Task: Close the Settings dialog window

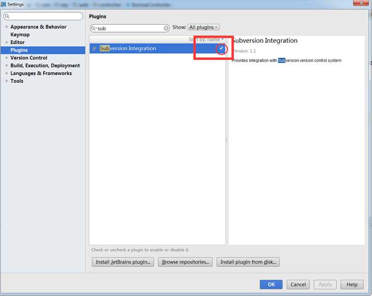Action: click(361, 2)
